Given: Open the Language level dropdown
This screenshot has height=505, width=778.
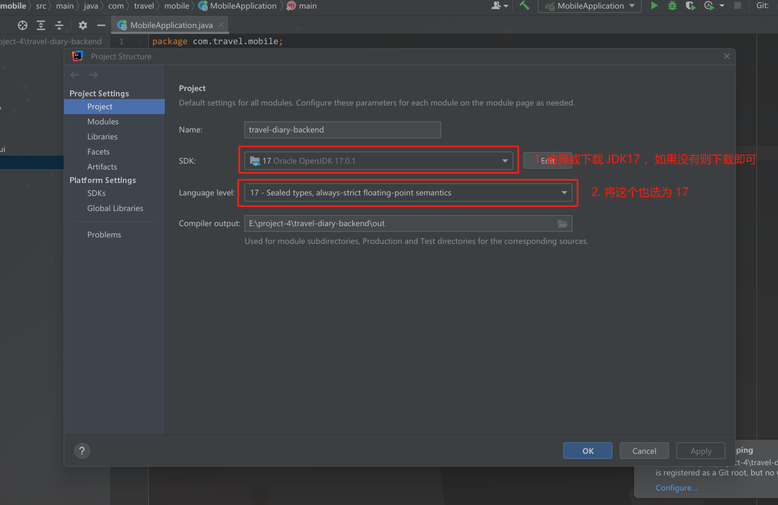Looking at the screenshot, I should [x=408, y=193].
